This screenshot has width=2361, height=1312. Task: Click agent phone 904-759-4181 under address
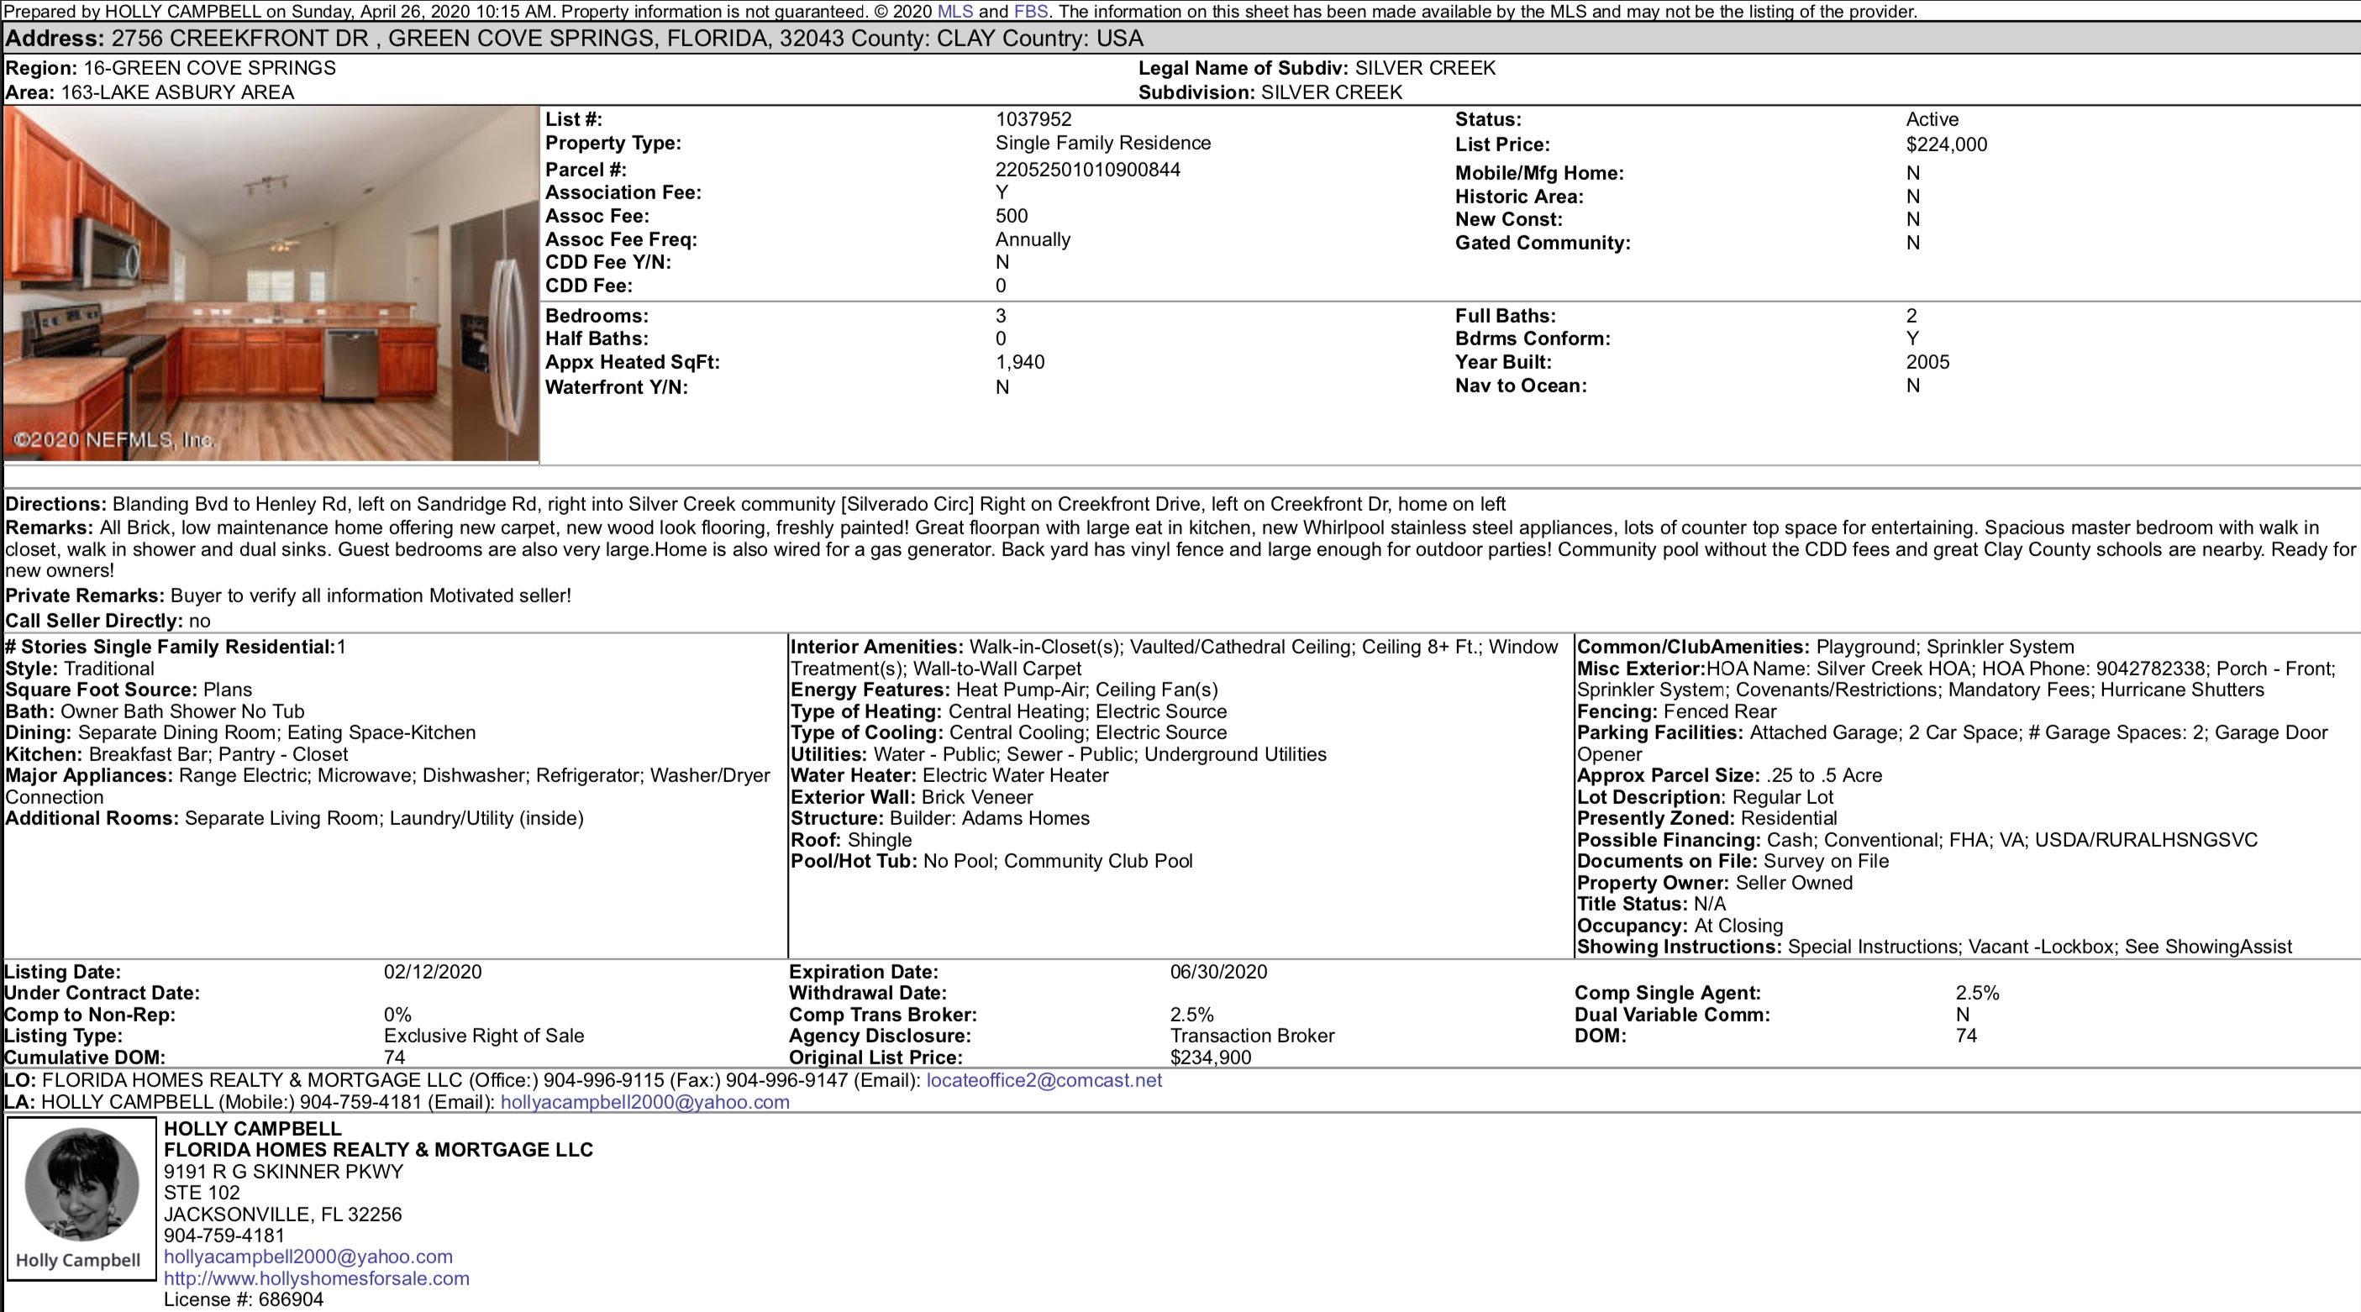coord(224,1236)
